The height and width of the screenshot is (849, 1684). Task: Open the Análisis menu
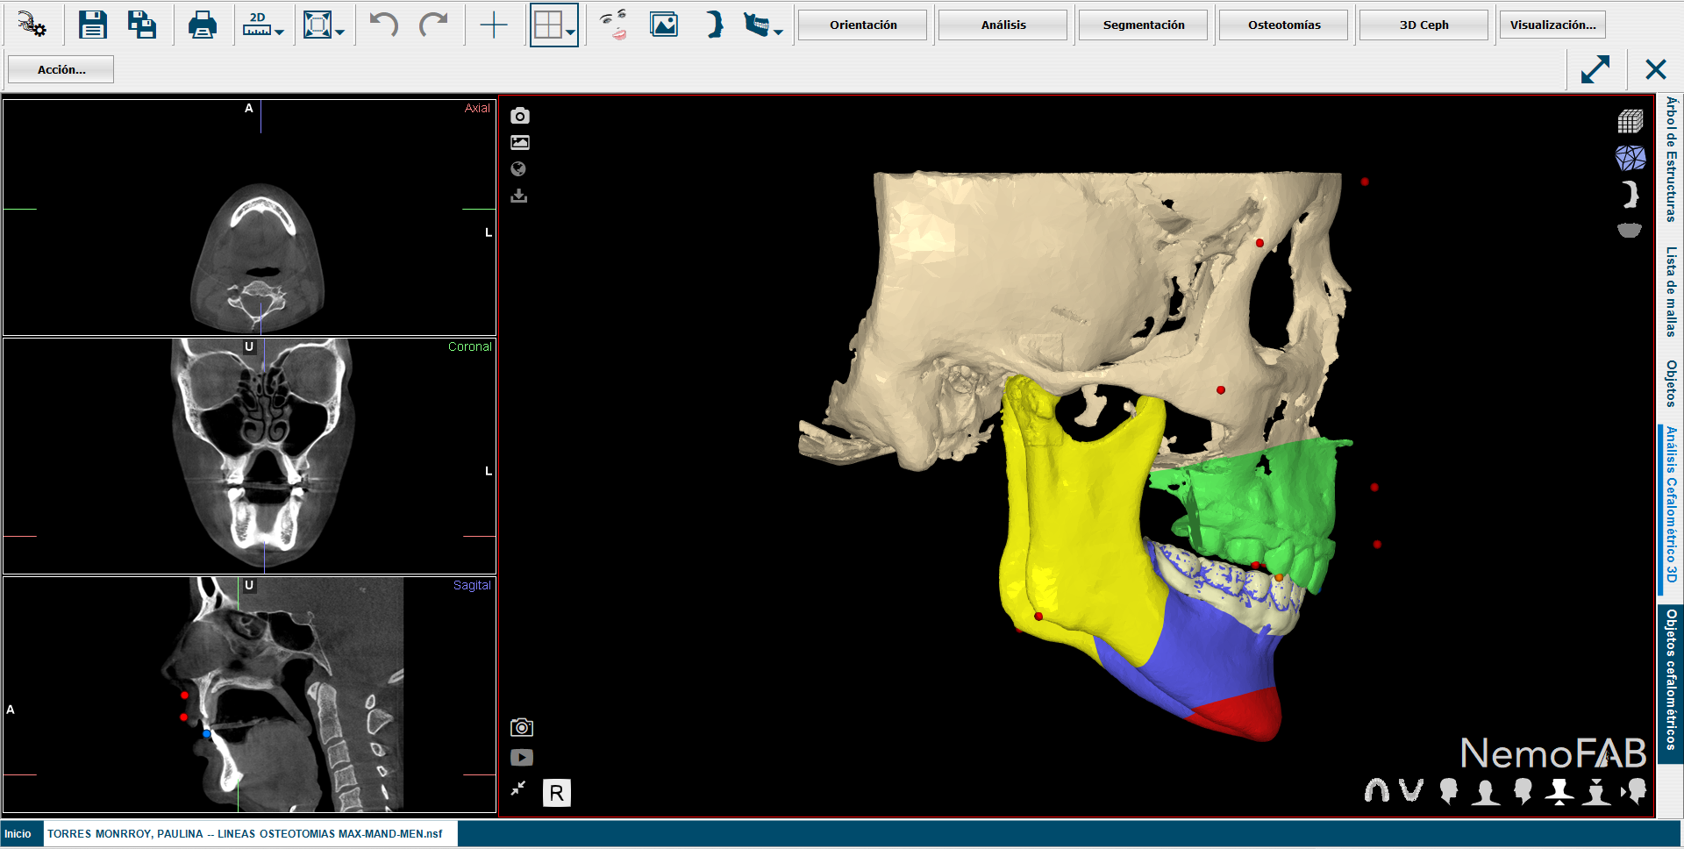tap(1003, 25)
